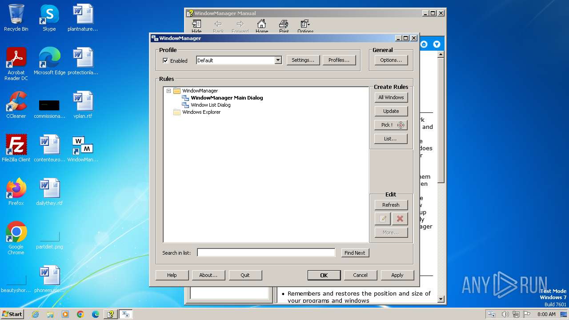Click Print icon in WindowManager Manual toolbar
569x320 pixels.
point(284,26)
